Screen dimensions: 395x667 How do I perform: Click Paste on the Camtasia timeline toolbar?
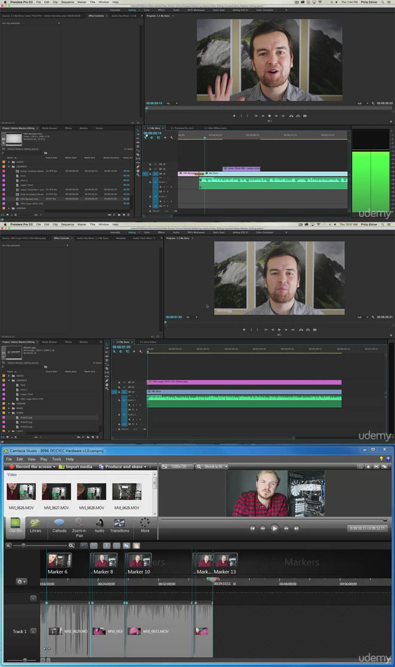(136, 545)
